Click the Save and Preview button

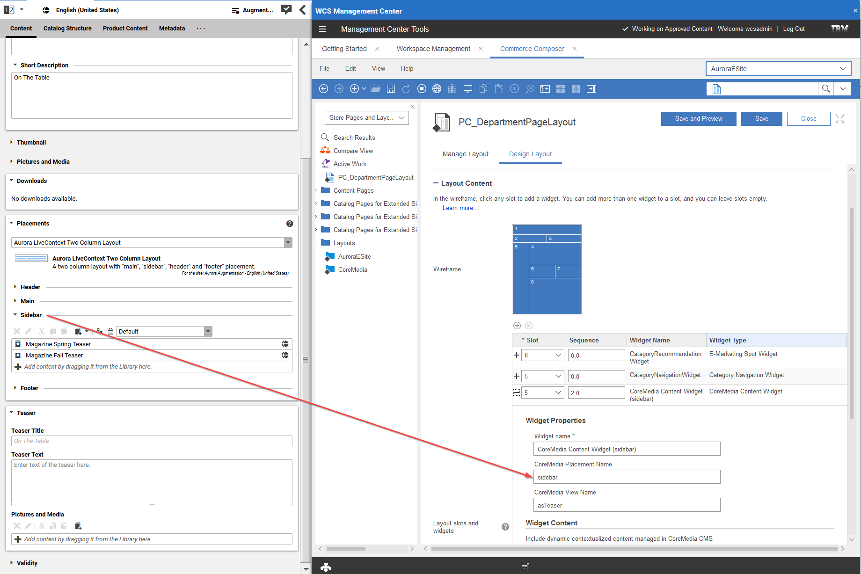tap(698, 119)
